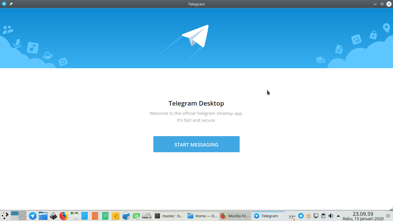Viewport: 393px width, 221px height.
Task: Open the Qt Designer launcher icon
Action: click(136, 216)
